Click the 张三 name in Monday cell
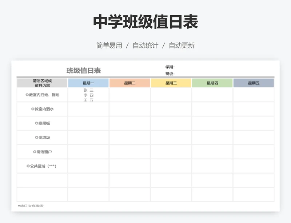The image size is (291, 223). pos(88,90)
